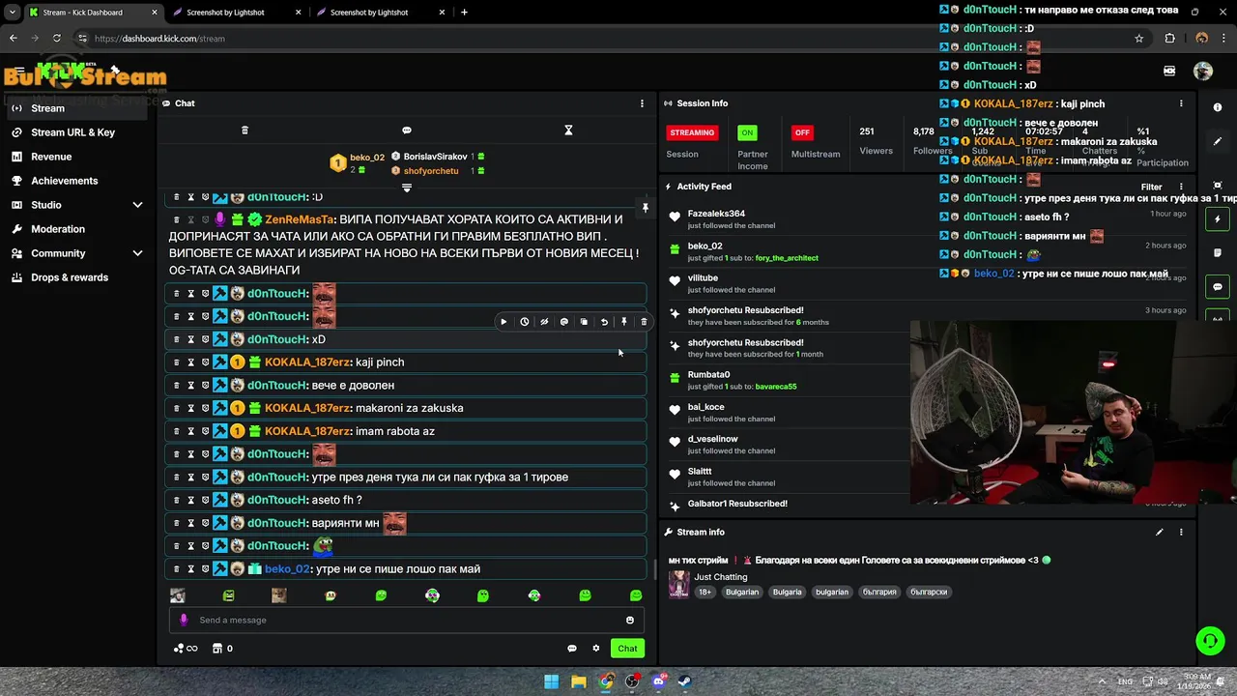
Task: Click trash icon in message hover toolbar
Action: click(644, 322)
